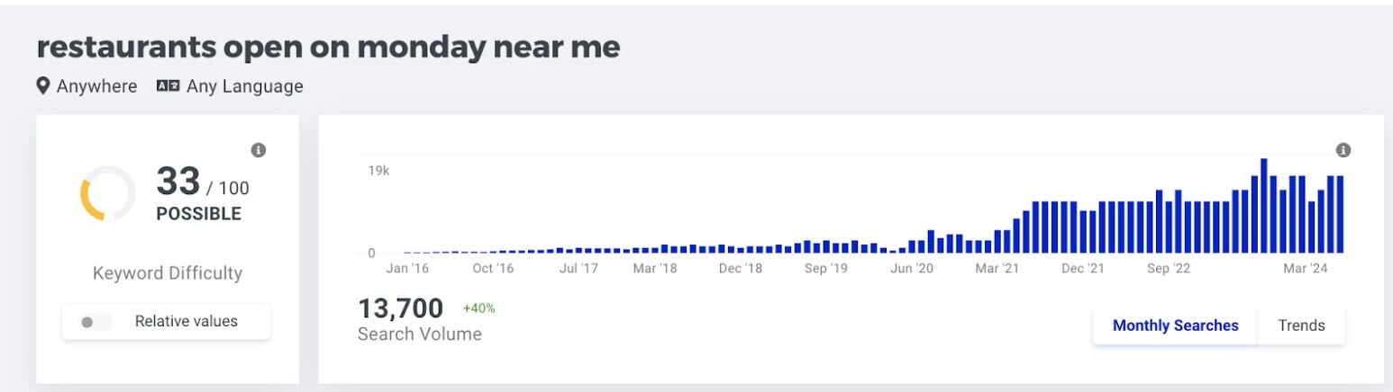This screenshot has height=392, width=1393.
Task: Select the Monthly Searches tab
Action: [x=1175, y=325]
